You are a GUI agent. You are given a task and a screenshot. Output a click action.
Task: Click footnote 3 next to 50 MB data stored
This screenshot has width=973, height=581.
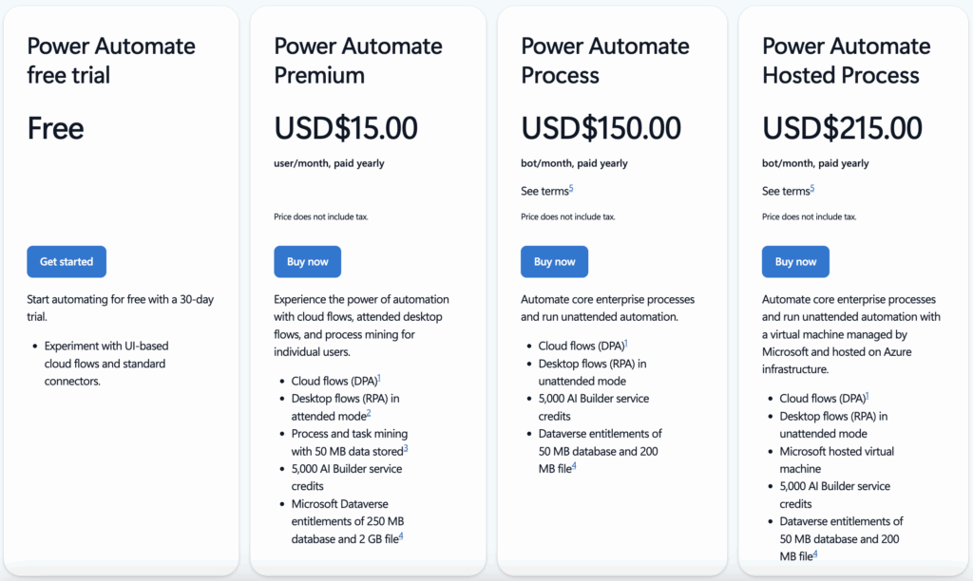point(406,449)
